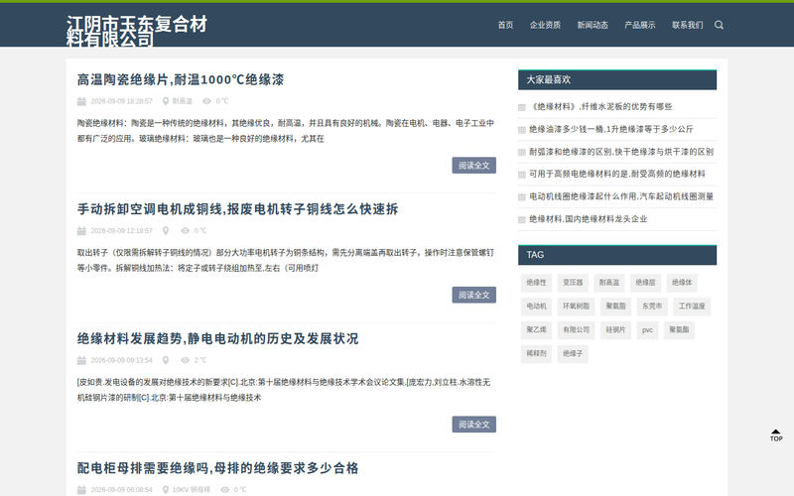This screenshot has width=794, height=496.
Task: Select the pvc tag
Action: pyautogui.click(x=648, y=329)
